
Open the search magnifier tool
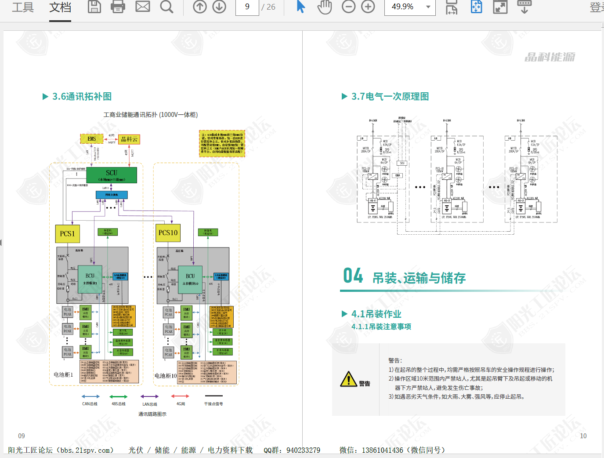[x=166, y=7]
